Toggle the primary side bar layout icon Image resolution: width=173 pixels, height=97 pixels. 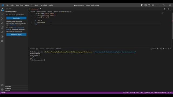(x=142, y=5)
